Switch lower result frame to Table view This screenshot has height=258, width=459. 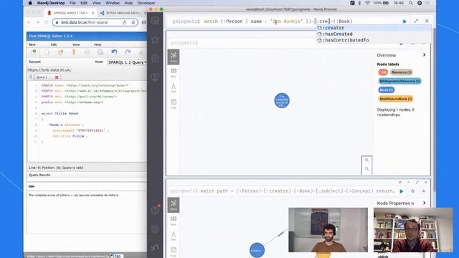coord(174,221)
